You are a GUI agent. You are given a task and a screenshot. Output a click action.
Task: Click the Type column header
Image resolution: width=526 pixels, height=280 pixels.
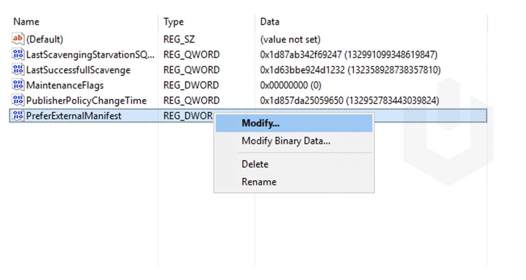point(173,22)
